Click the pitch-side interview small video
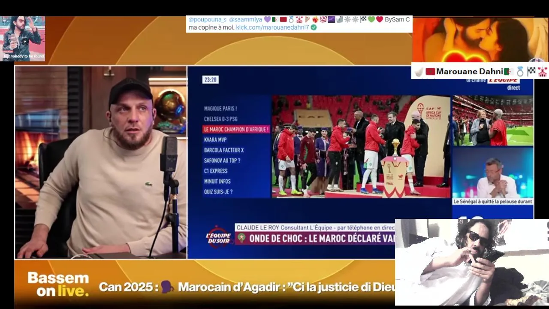 [493, 121]
